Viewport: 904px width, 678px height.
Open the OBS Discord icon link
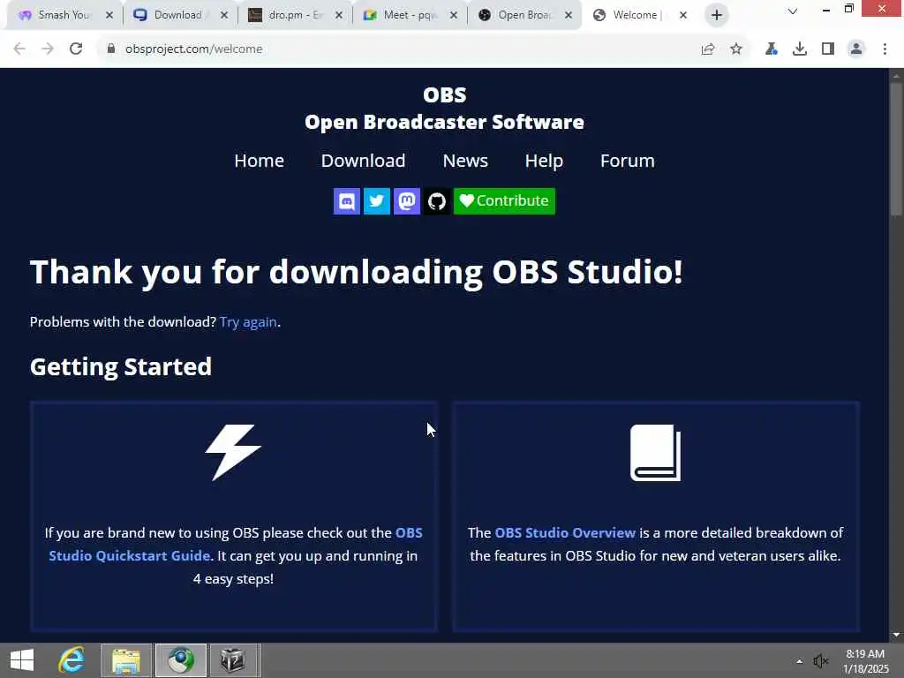click(x=346, y=201)
